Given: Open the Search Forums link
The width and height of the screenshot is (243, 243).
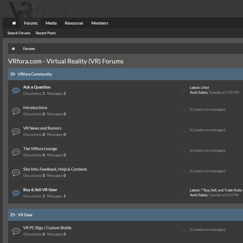Looking at the screenshot, I should pyautogui.click(x=19, y=33).
